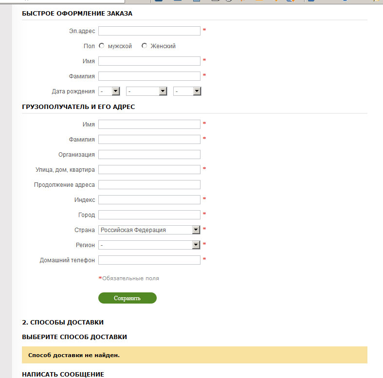Click the Город input field

coord(149,215)
